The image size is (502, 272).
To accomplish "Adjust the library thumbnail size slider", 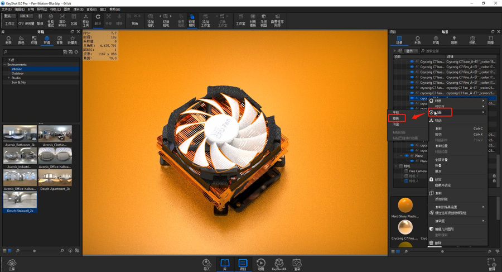I will coord(34,251).
